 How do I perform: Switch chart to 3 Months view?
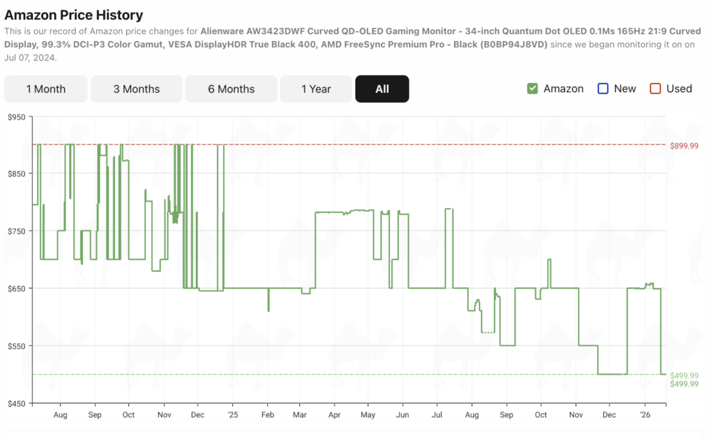click(x=137, y=89)
